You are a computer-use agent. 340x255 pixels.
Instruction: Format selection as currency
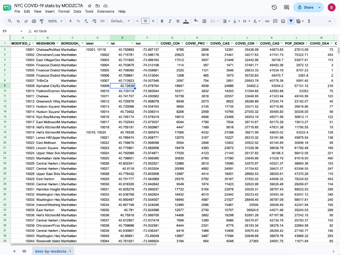coord(70,21)
